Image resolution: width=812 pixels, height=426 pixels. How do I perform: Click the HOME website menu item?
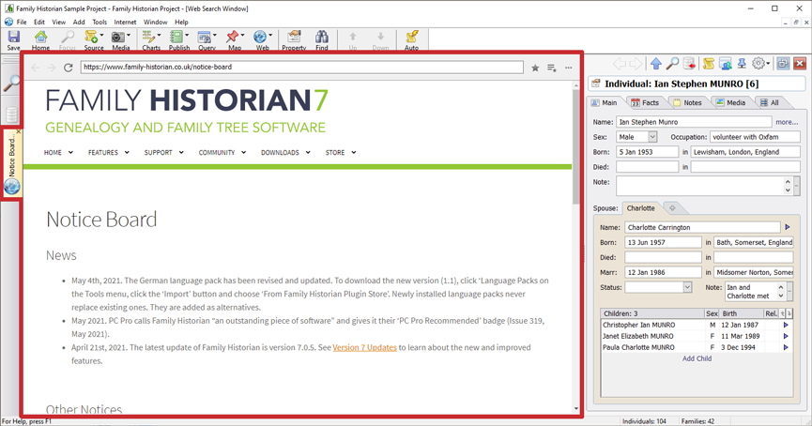pos(58,153)
